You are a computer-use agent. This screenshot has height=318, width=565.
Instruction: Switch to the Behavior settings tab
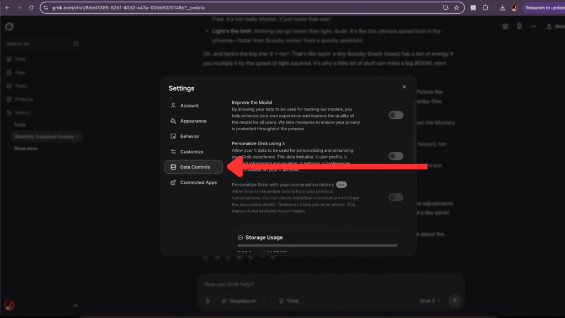coord(194,136)
